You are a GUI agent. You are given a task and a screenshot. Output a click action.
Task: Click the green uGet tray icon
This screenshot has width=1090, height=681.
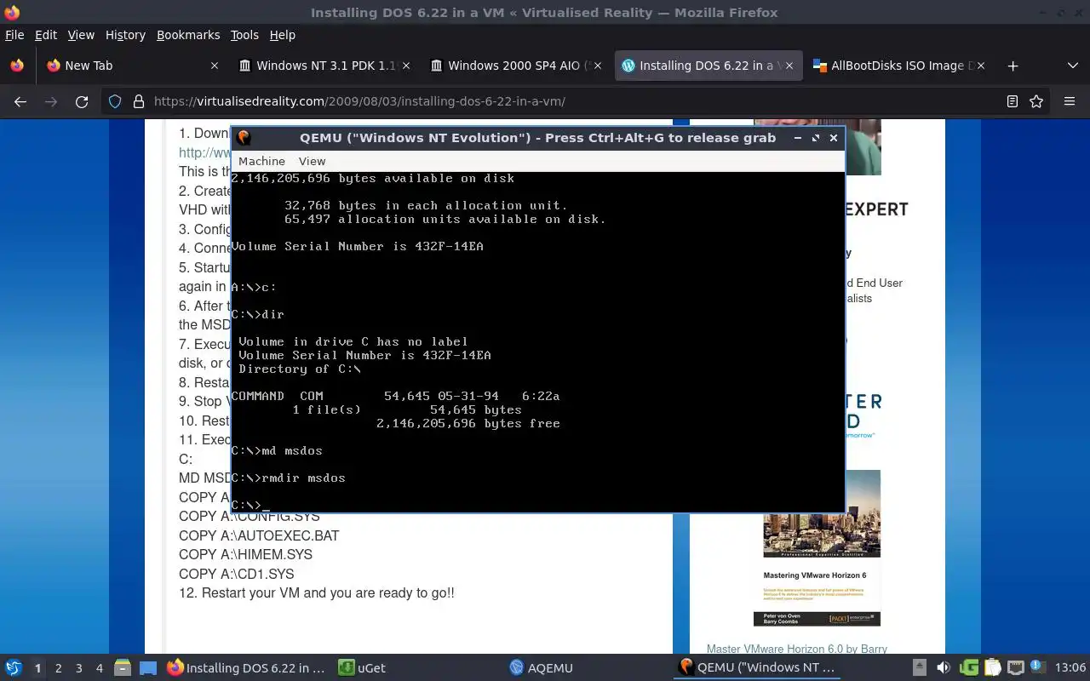(x=969, y=668)
